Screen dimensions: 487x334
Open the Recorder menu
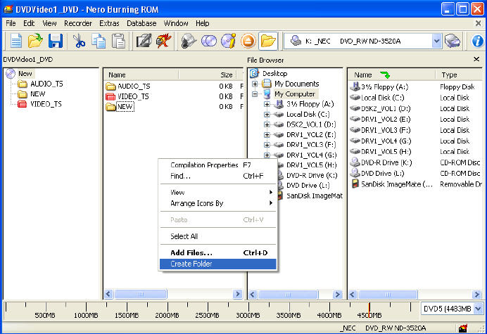pos(78,23)
